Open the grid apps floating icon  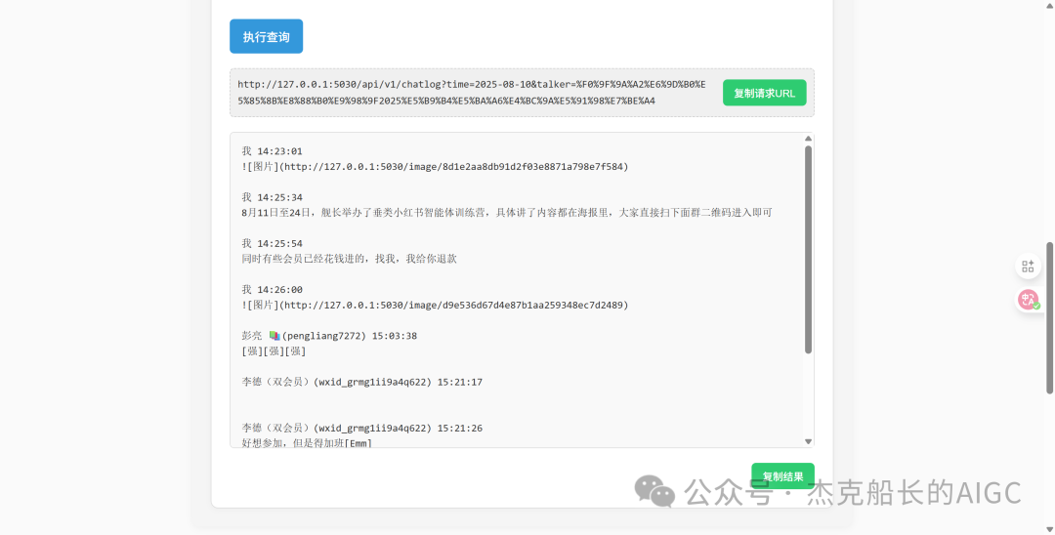tap(1028, 267)
